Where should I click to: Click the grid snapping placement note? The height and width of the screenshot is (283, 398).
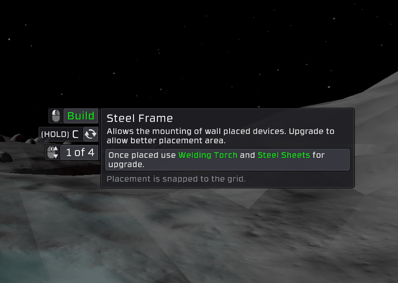pyautogui.click(x=176, y=179)
